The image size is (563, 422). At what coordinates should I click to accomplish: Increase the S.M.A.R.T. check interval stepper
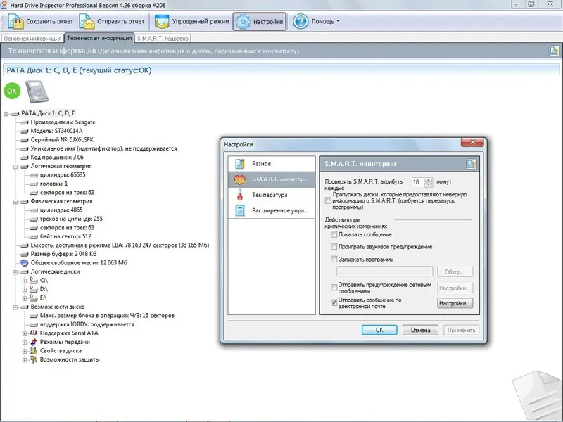click(429, 180)
